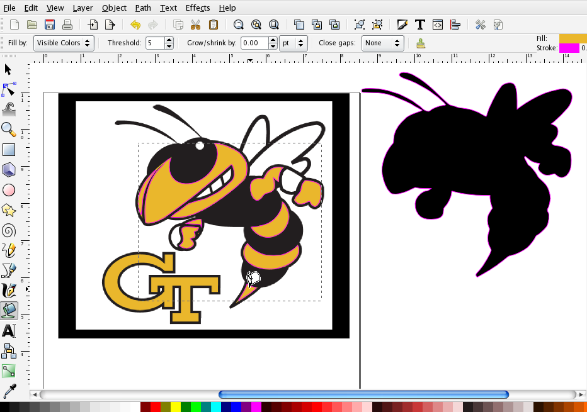
Task: Select the Gradient tool
Action: coord(9,371)
